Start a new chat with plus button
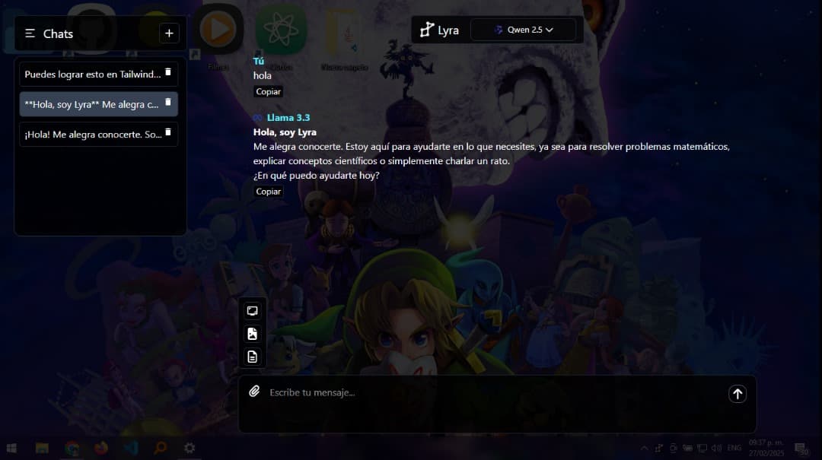This screenshot has width=822, height=460. point(169,33)
